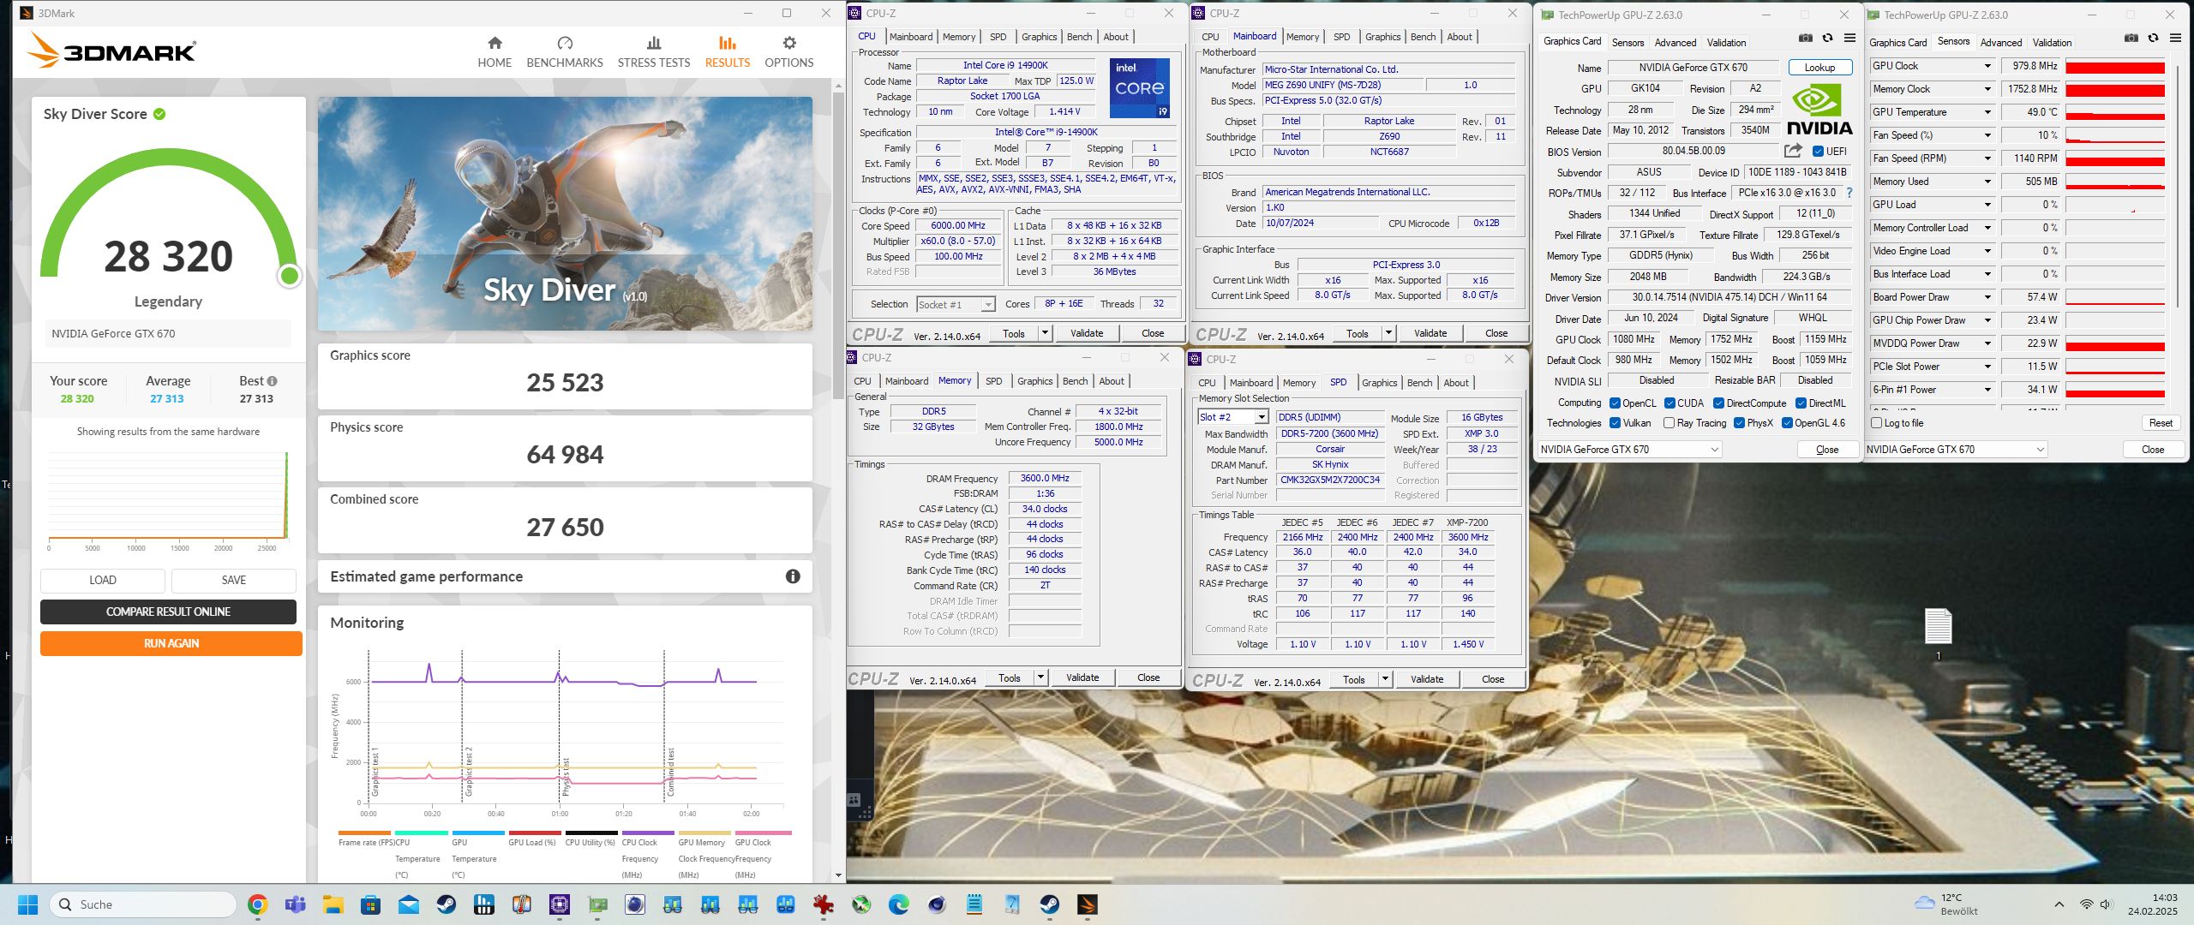This screenshot has width=2194, height=925.
Task: Toggle the CUDA checkbox
Action: [1669, 403]
